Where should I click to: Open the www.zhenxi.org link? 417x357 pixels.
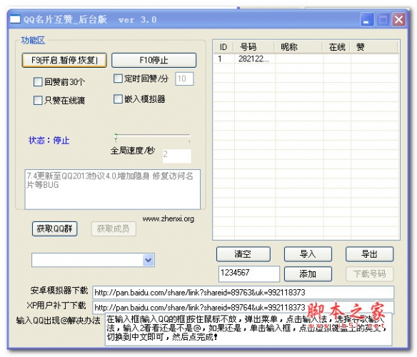pyautogui.click(x=168, y=218)
